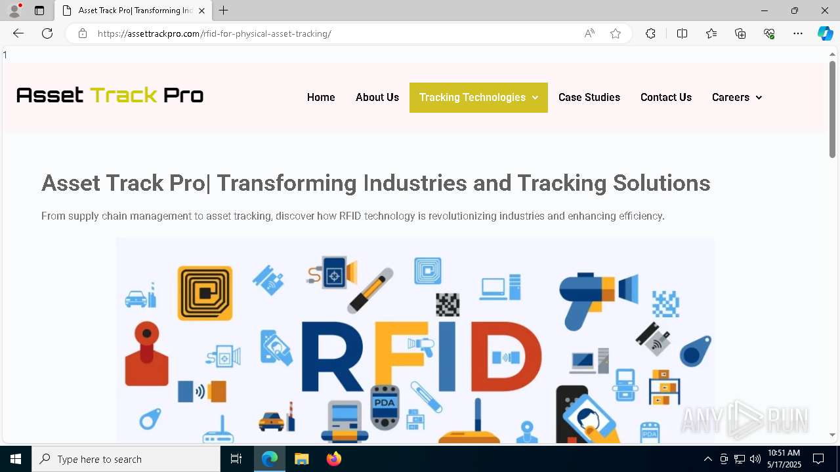Open the Careers menu item

(x=737, y=97)
